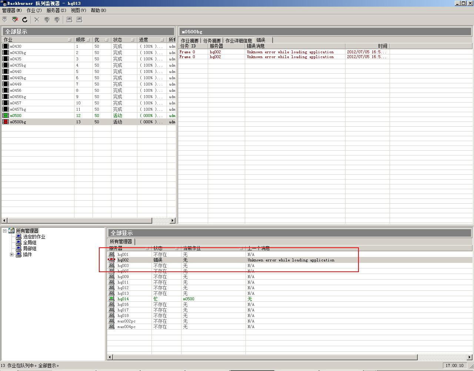
Task: Sort jobs by the 进度 column header
Action: [152, 40]
